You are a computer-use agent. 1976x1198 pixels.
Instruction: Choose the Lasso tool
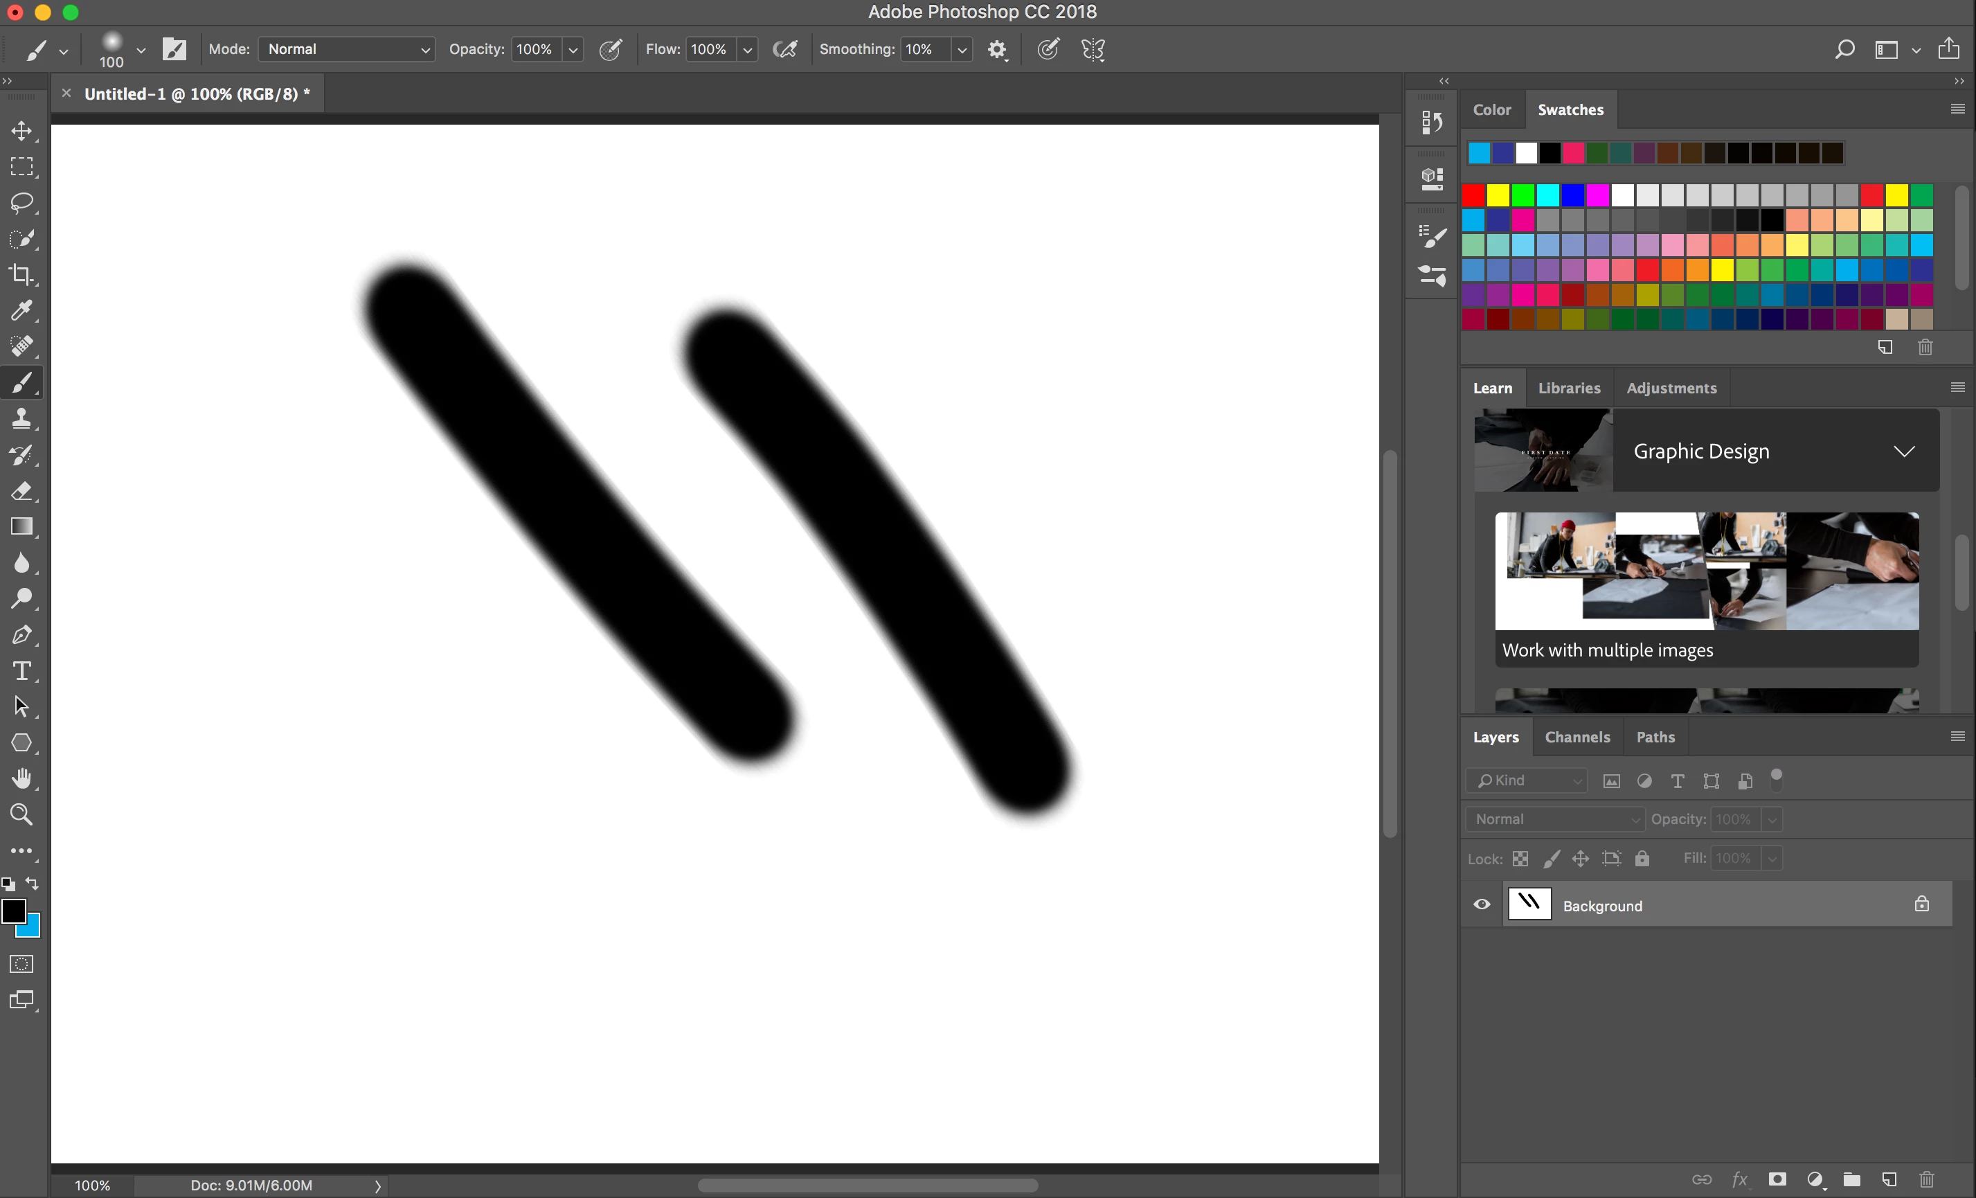(x=21, y=202)
